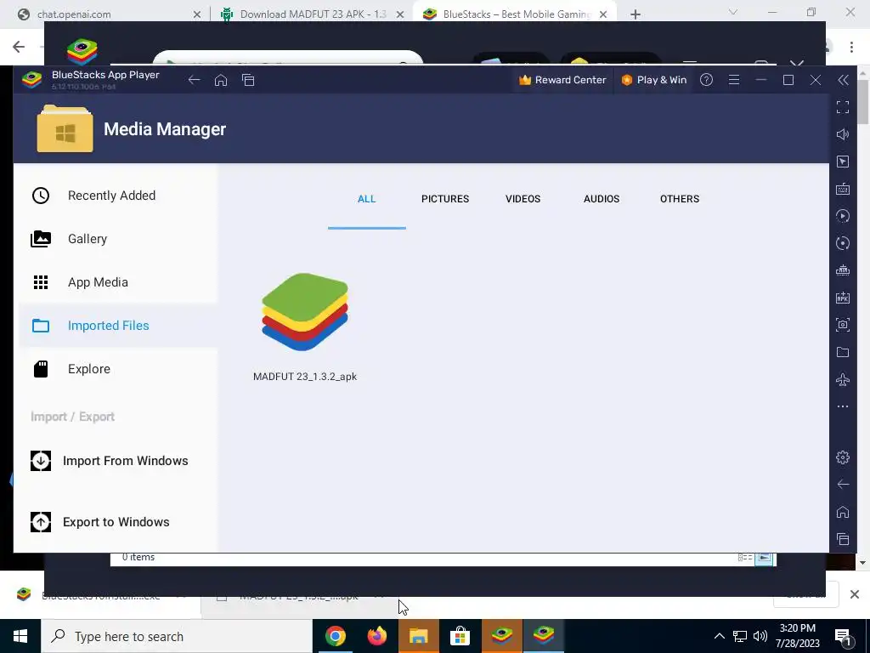Toggle BlueStacks fullscreen mode
The height and width of the screenshot is (653, 870).
click(x=843, y=107)
